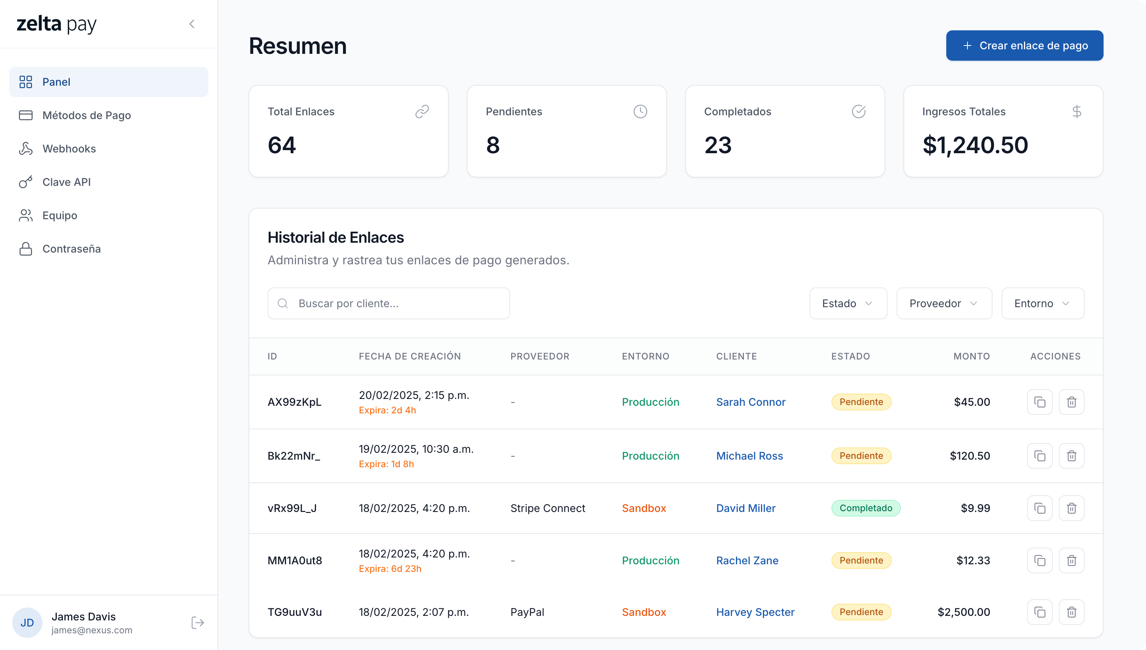The width and height of the screenshot is (1146, 650).
Task: Open the Proveedor filter dropdown
Action: tap(944, 303)
